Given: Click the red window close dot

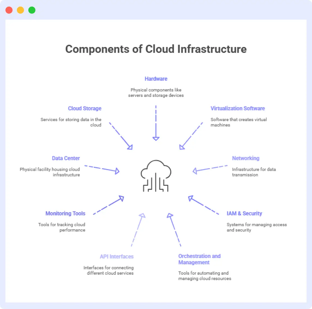Looking at the screenshot, I should click(x=9, y=10).
